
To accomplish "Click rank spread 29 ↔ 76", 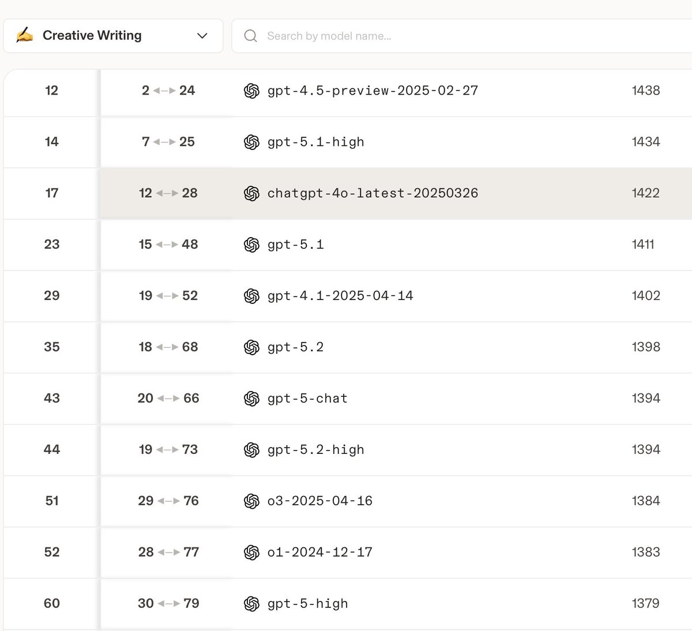I will (x=168, y=501).
